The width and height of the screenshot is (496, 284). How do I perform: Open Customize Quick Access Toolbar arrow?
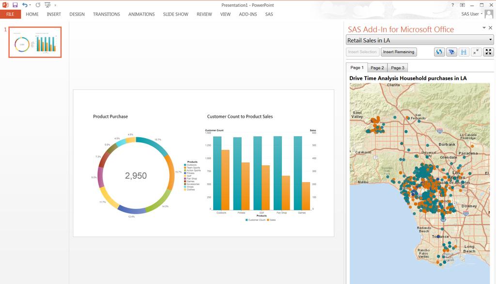(x=55, y=5)
